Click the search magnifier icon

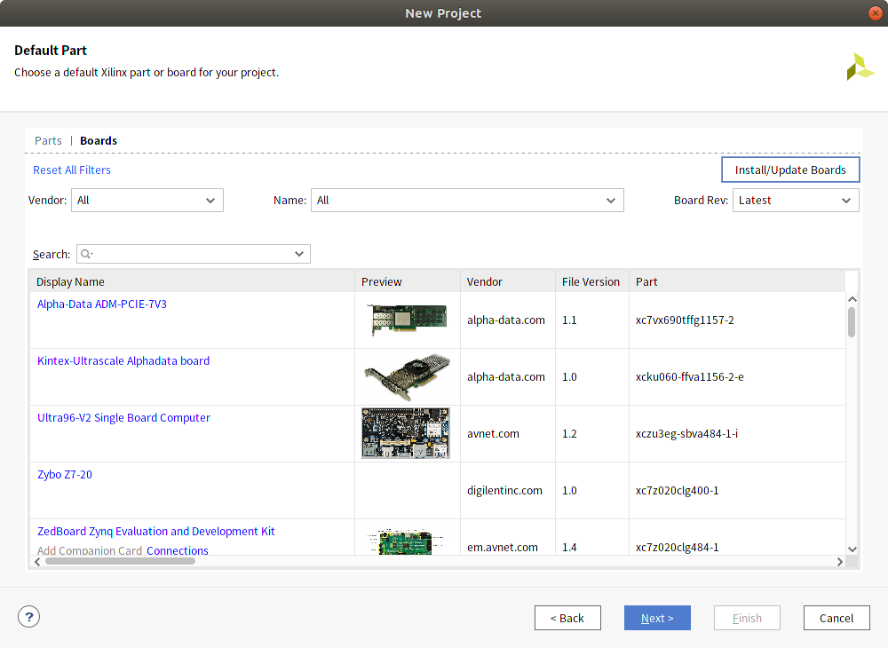[86, 254]
